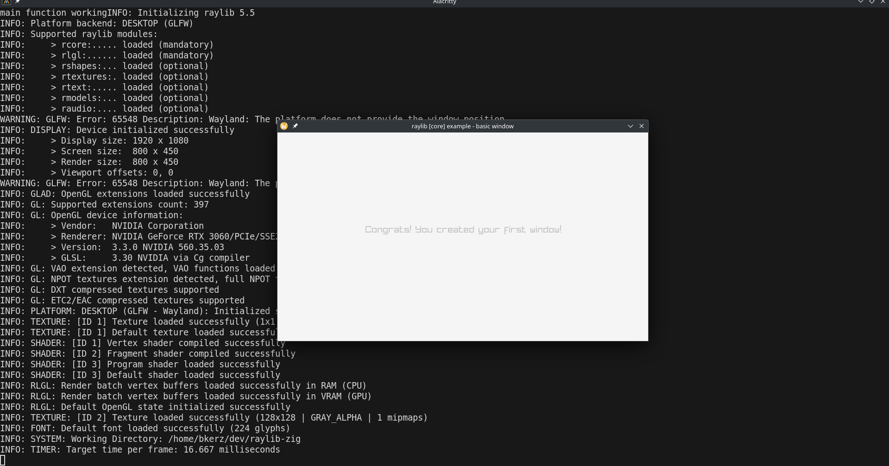The width and height of the screenshot is (889, 466).
Task: Click 'Supported raylib modules:' line
Action: pos(79,34)
